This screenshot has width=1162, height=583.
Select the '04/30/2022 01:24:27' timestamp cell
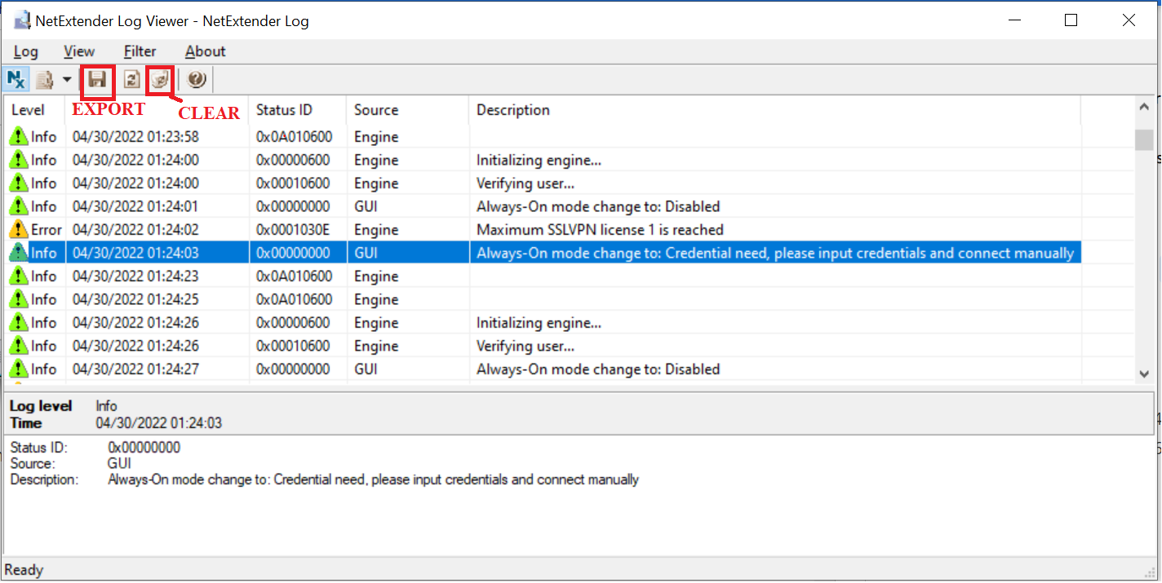click(135, 369)
